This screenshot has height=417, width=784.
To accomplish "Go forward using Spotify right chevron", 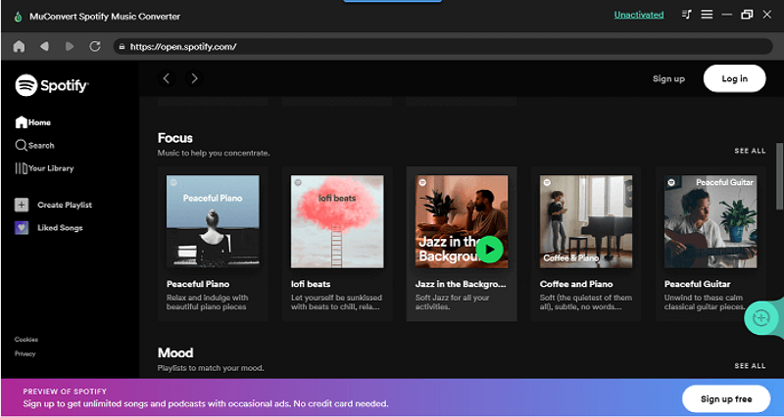I will pyautogui.click(x=194, y=78).
